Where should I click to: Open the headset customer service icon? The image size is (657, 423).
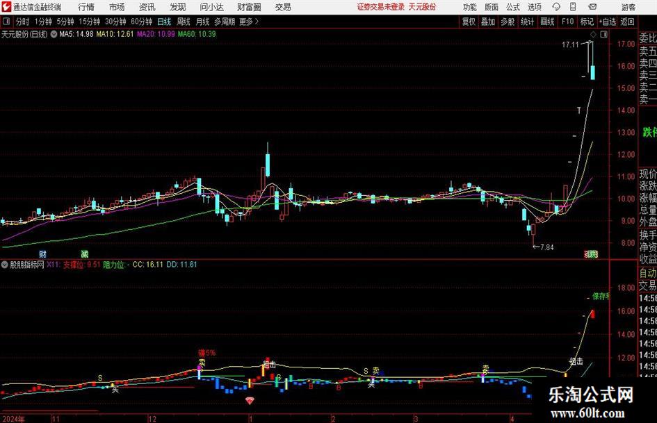pos(556,7)
